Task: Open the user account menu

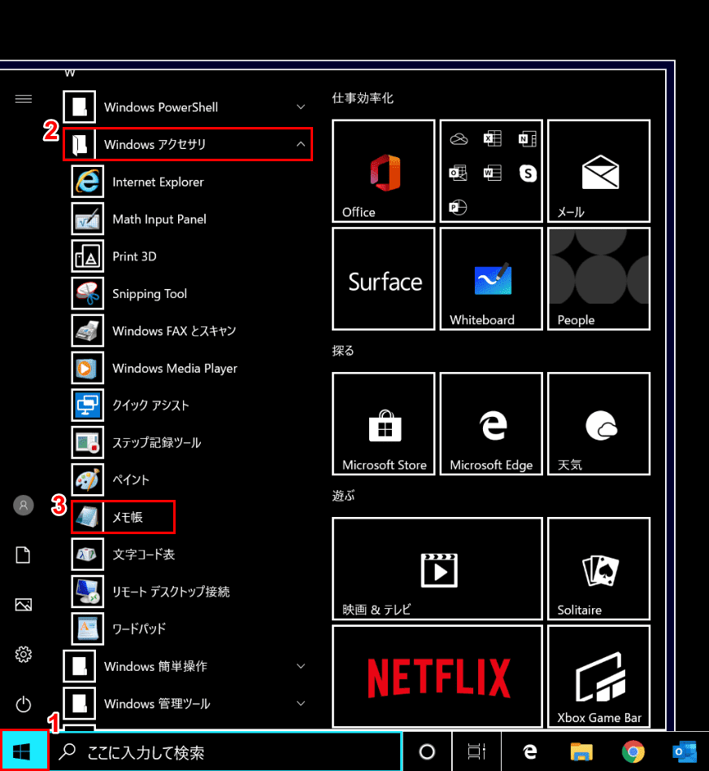Action: point(23,505)
